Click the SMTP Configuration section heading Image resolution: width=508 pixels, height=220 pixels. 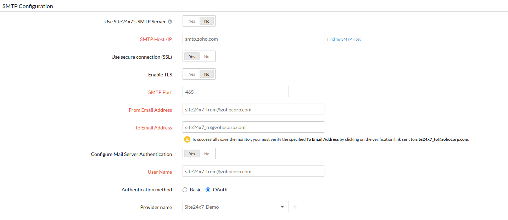pos(28,6)
